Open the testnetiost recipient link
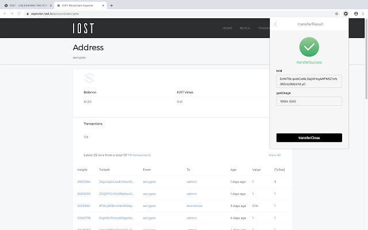The width and height of the screenshot is (368, 230). (x=194, y=206)
